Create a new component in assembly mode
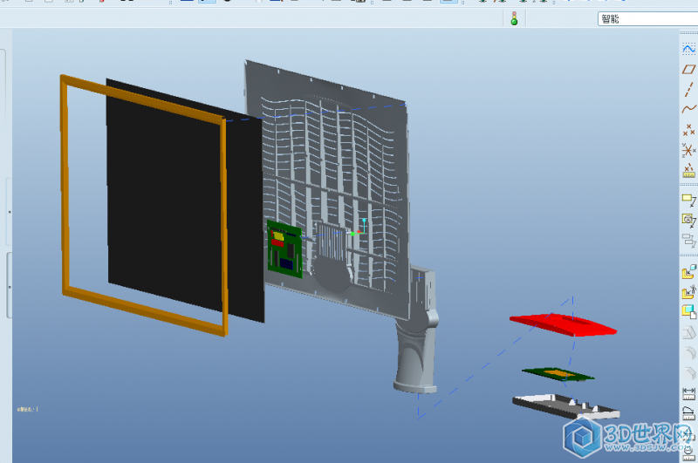This screenshot has height=463, width=698. tap(688, 312)
